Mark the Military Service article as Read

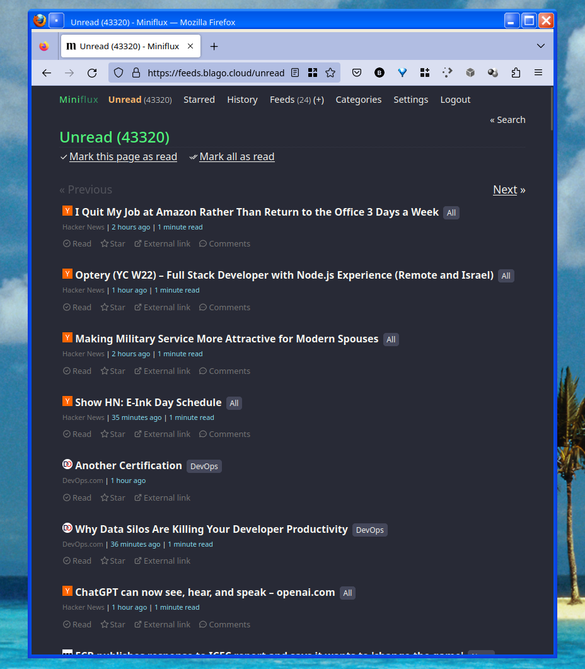(x=78, y=371)
